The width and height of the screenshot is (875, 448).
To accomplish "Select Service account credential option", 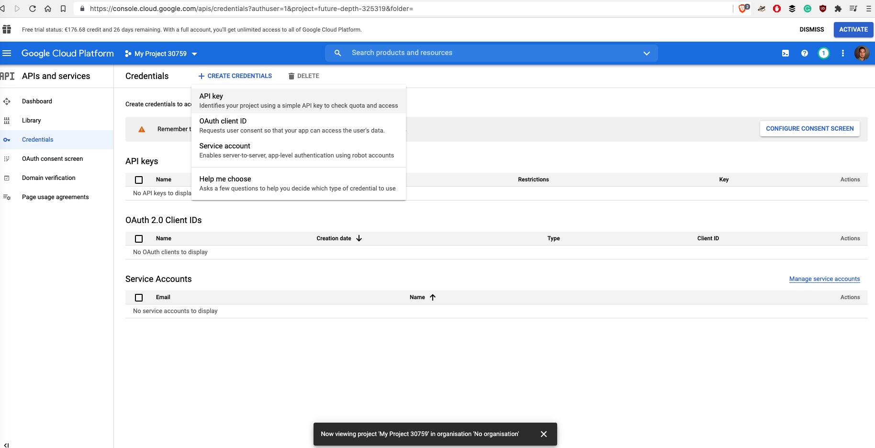I will [x=299, y=150].
